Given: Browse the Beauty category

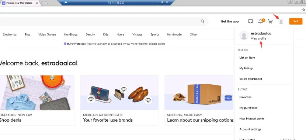Looking at the screenshot, I should (x=90, y=34).
